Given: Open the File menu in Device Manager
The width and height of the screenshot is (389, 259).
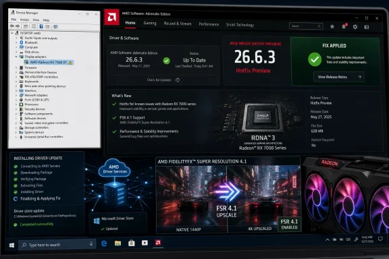Looking at the screenshot, I should click(x=14, y=20).
